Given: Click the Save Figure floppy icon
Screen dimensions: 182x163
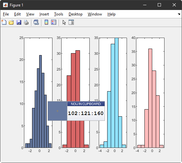Looking at the screenshot, I should [x=19, y=22].
